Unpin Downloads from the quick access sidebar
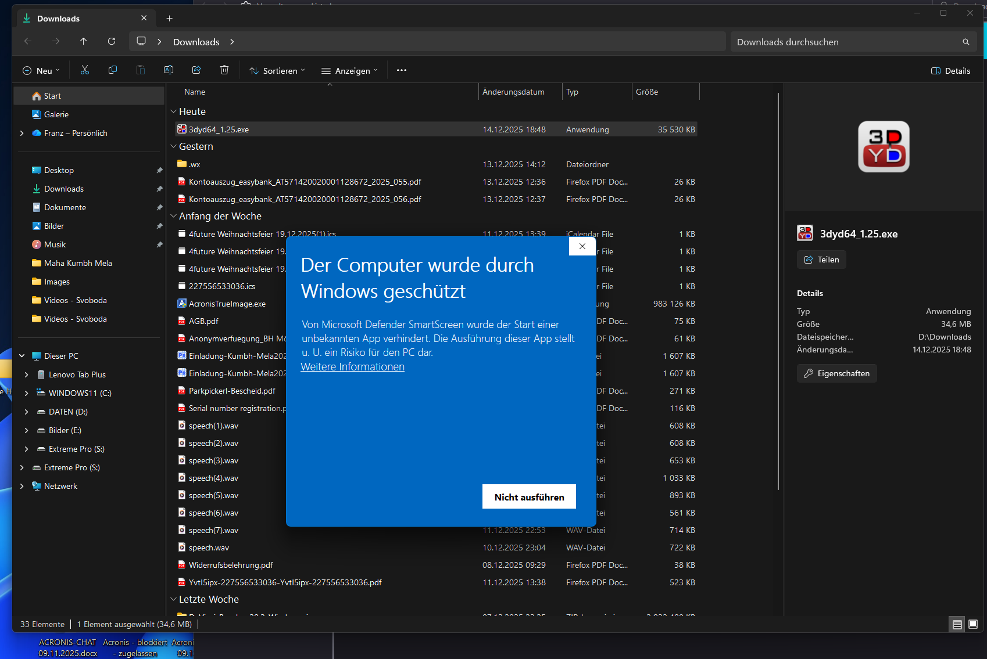Viewport: 987px width, 659px height. click(159, 189)
